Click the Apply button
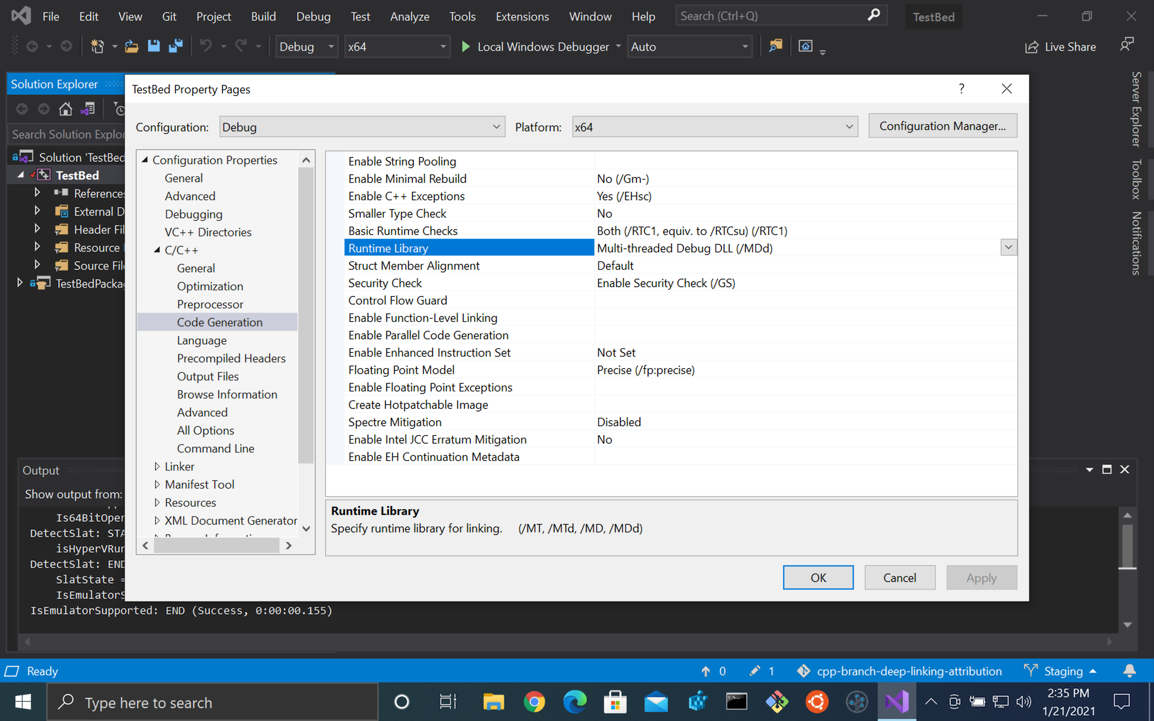The image size is (1154, 721). click(981, 577)
